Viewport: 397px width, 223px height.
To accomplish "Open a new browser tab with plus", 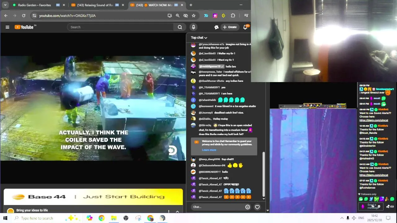I will pos(191,5).
